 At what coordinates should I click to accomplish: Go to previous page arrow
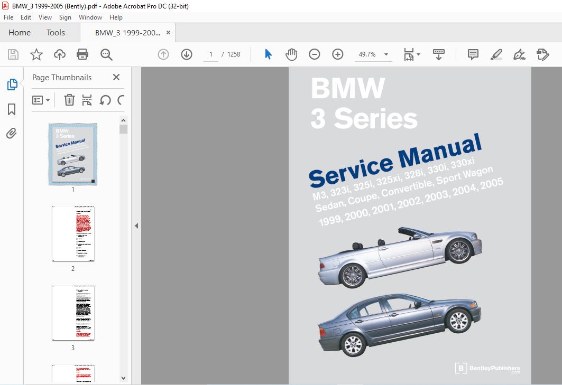coord(163,54)
